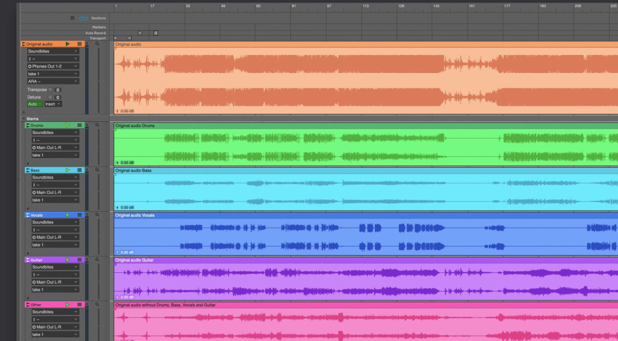Open the Sections lane hamburger menu
Viewport: 618px width, 341px height.
72,18
